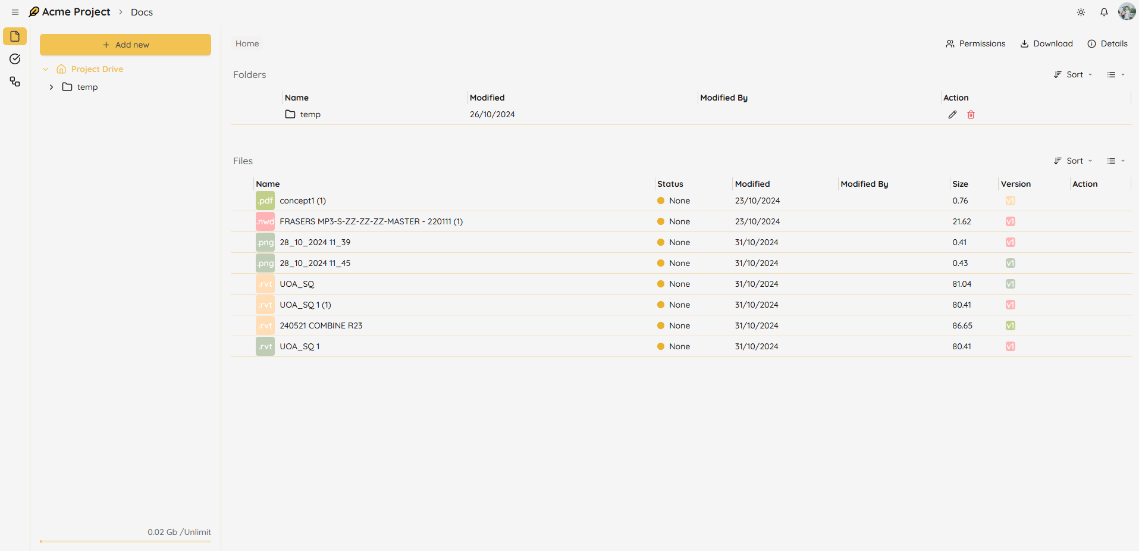Viewport: 1139px width, 551px height.
Task: Select the Home breadcrumb tab
Action: point(247,44)
